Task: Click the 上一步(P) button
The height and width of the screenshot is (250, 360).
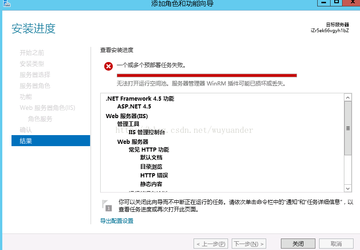Action: tap(211, 244)
